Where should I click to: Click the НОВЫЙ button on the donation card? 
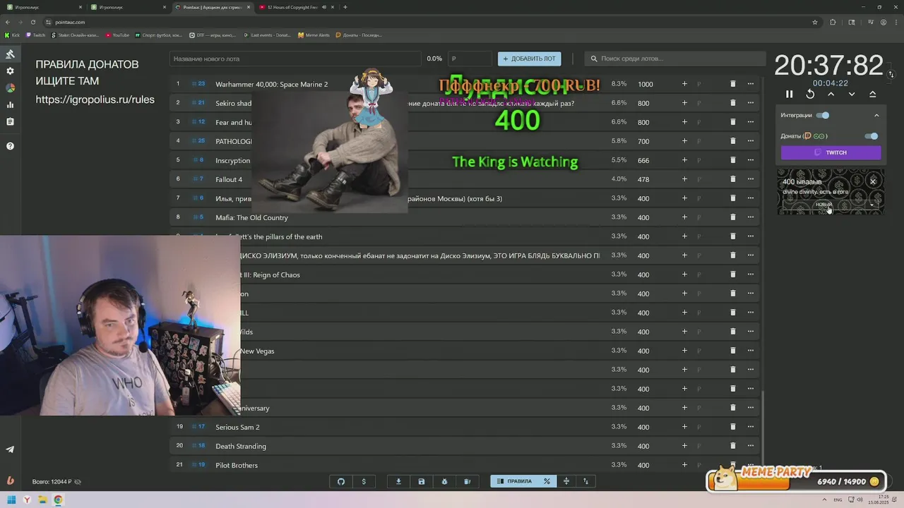(x=824, y=205)
